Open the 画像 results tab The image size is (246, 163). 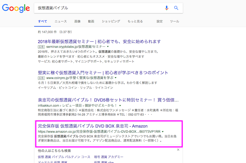click(x=77, y=21)
